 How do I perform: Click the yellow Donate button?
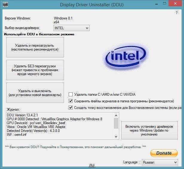coord(164,153)
